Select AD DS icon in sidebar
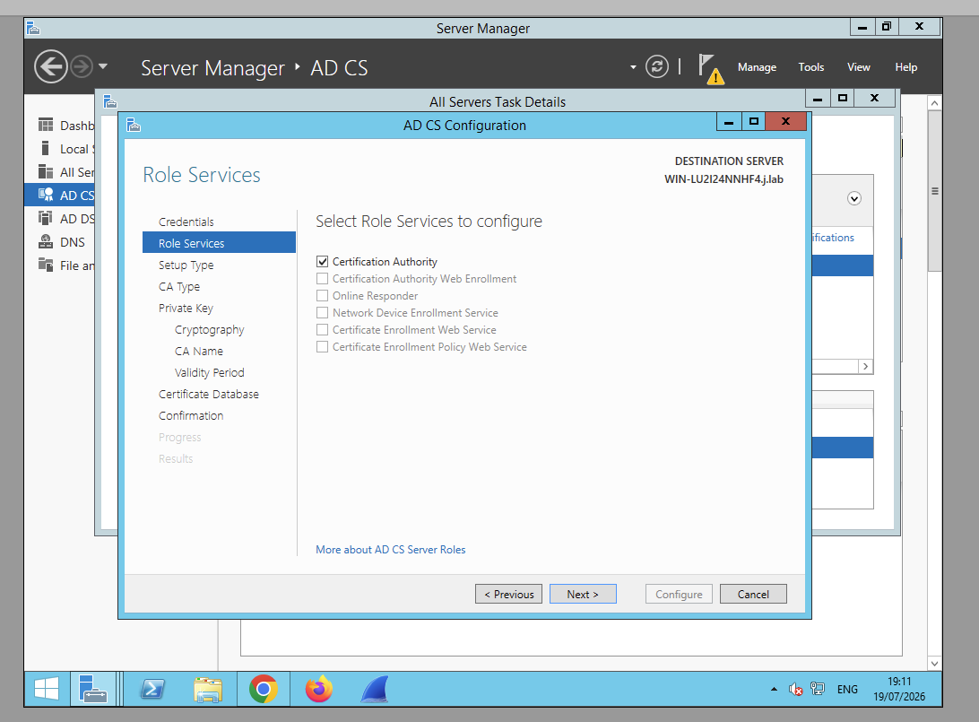This screenshot has height=722, width=979. pos(46,218)
